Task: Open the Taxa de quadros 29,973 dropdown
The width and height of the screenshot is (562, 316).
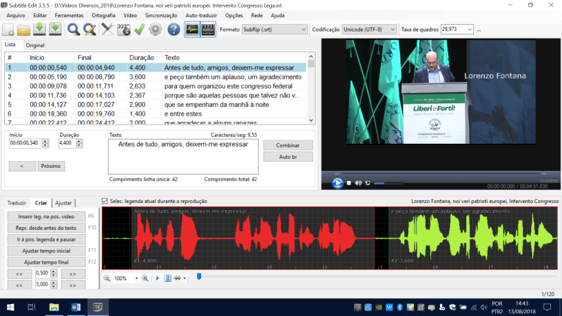Action: tap(470, 30)
